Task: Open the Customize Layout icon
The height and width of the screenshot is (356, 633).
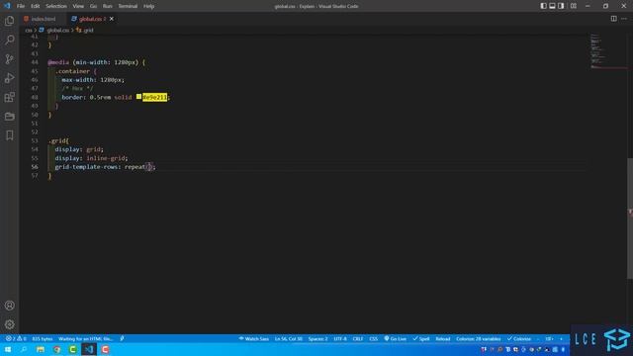Action: click(574, 6)
